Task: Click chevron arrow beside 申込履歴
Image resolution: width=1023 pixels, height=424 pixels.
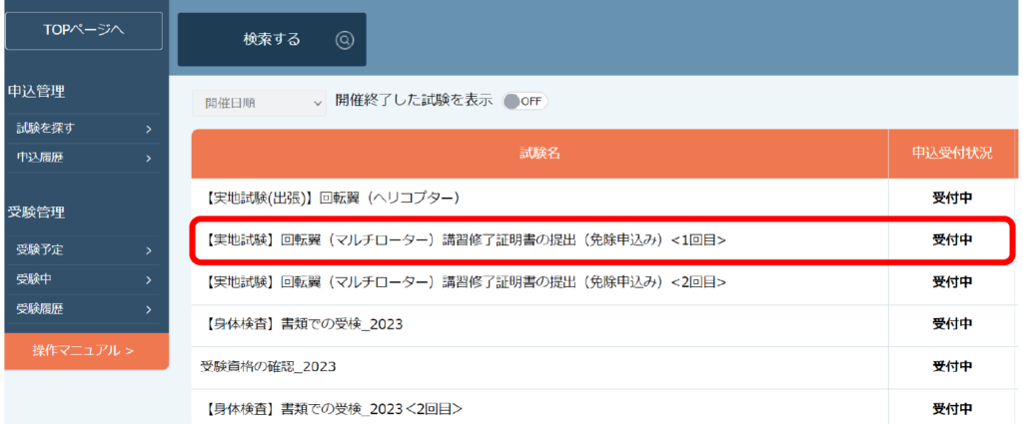Action: click(148, 158)
